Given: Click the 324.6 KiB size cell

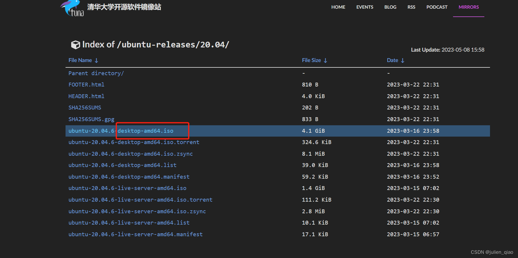Looking at the screenshot, I should pyautogui.click(x=317, y=142).
